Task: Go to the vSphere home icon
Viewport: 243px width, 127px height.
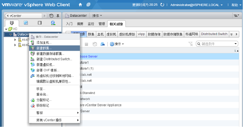Action: coord(80,5)
